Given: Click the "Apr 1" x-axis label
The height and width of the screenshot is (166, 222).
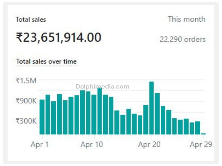Looking at the screenshot, I should click(39, 144).
